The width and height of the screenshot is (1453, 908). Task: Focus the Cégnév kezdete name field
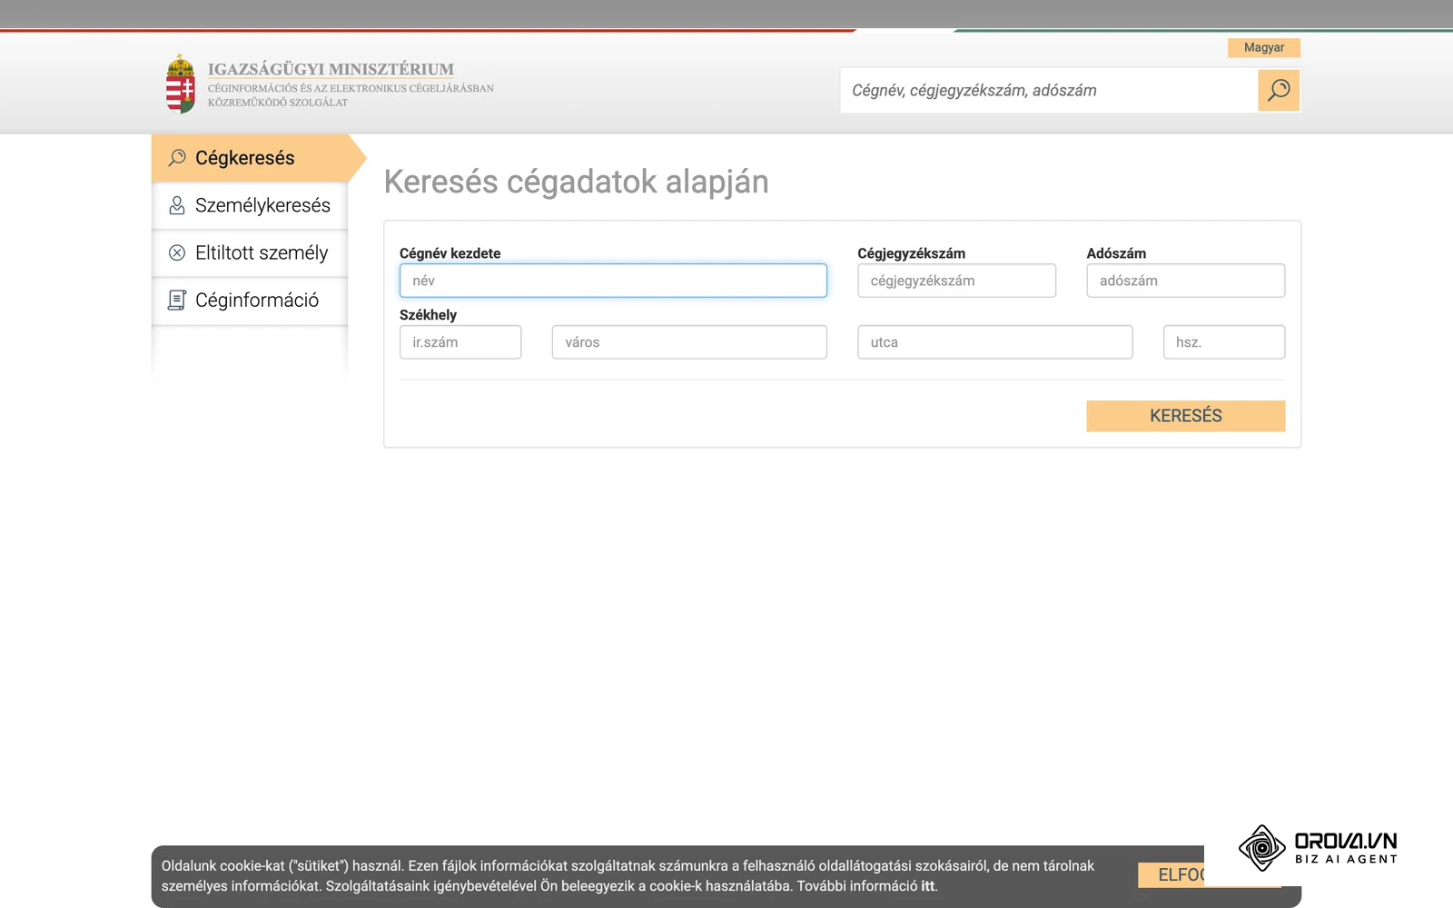pos(613,281)
